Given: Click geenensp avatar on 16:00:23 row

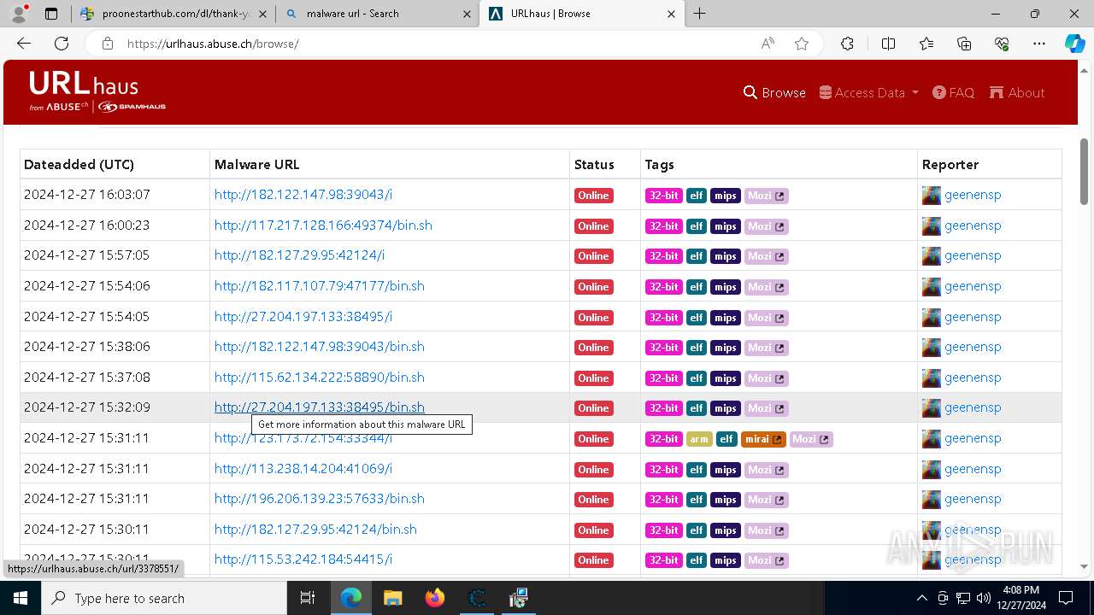Looking at the screenshot, I should point(931,225).
